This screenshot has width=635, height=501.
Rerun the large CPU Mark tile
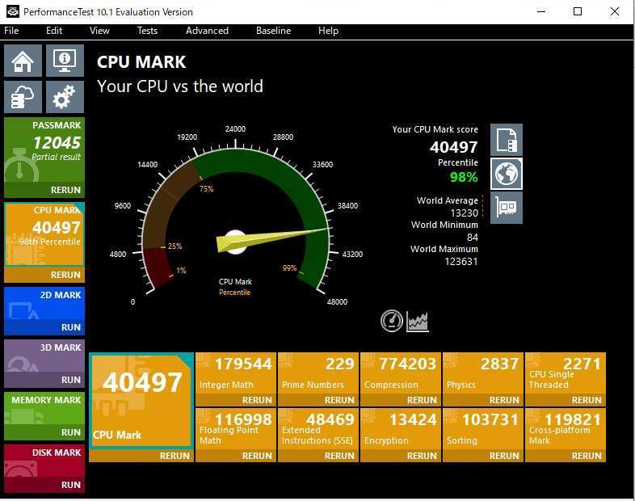[x=175, y=456]
